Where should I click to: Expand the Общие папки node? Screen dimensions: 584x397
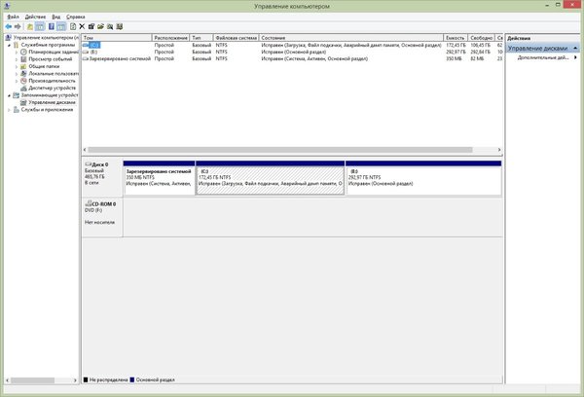17,67
